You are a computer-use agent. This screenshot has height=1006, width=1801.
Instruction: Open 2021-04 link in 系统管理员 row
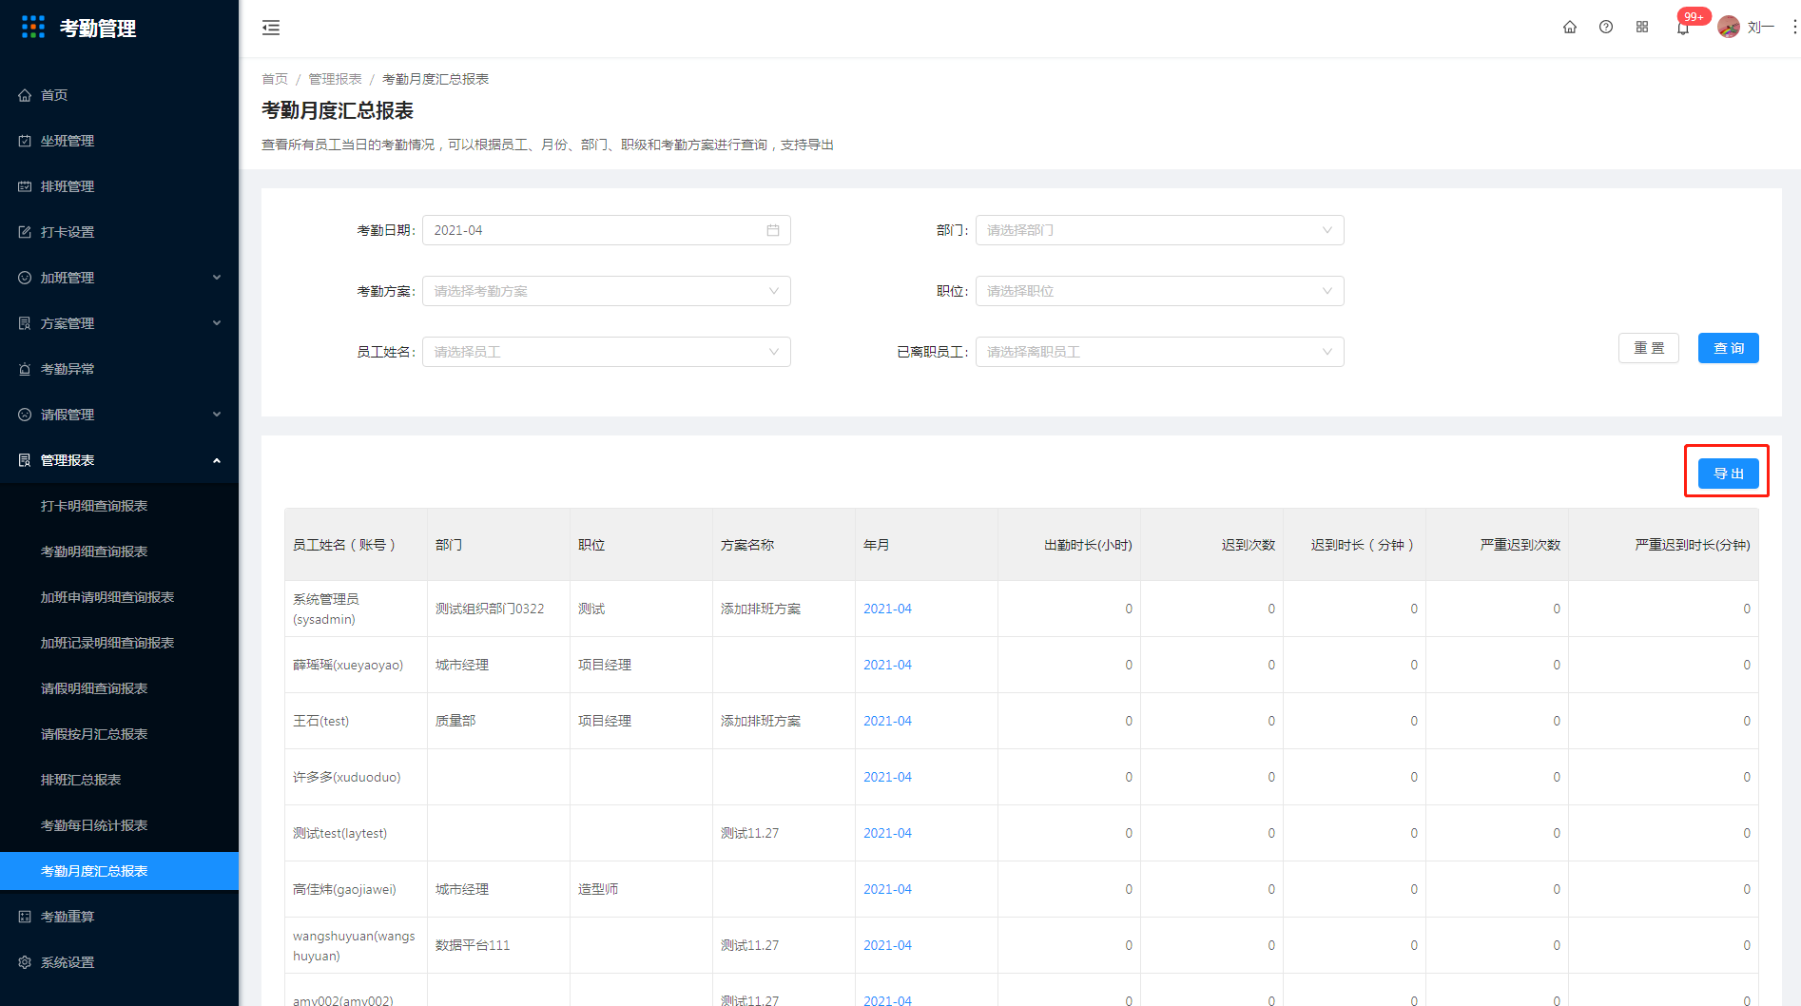(887, 609)
